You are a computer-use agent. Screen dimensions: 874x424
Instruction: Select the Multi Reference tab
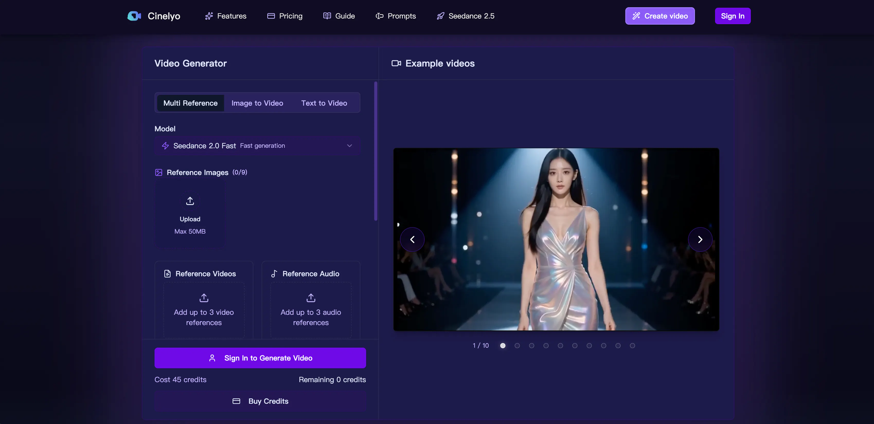[x=190, y=103]
